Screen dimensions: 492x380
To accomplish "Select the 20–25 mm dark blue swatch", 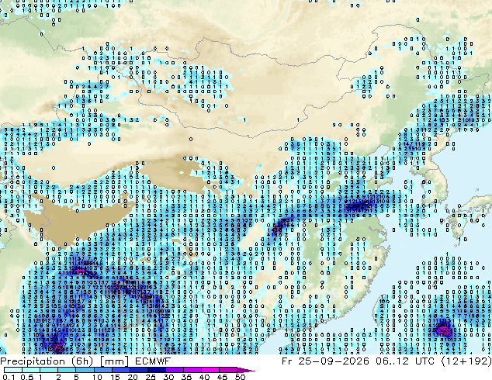I will (139, 370).
